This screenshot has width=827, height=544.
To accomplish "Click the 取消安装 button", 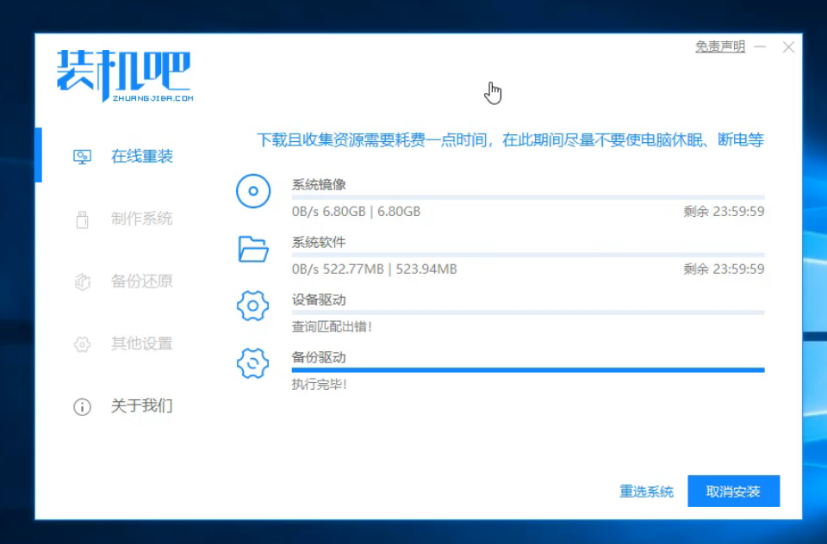I will (x=733, y=491).
